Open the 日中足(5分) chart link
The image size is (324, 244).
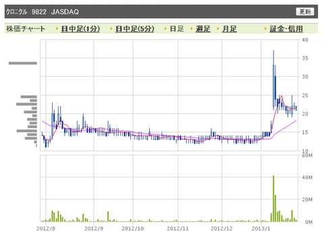pyautogui.click(x=134, y=29)
